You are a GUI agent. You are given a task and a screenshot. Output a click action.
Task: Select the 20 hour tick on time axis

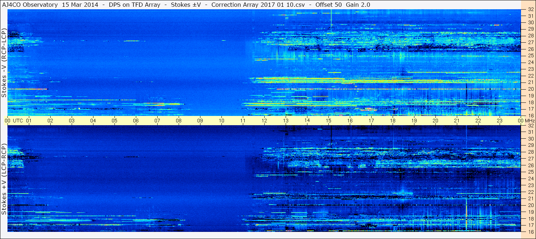point(435,121)
